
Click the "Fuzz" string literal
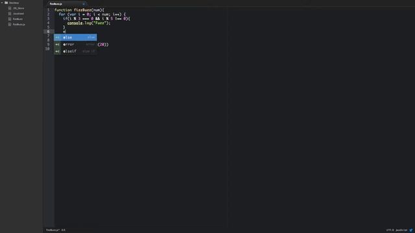tap(99, 23)
